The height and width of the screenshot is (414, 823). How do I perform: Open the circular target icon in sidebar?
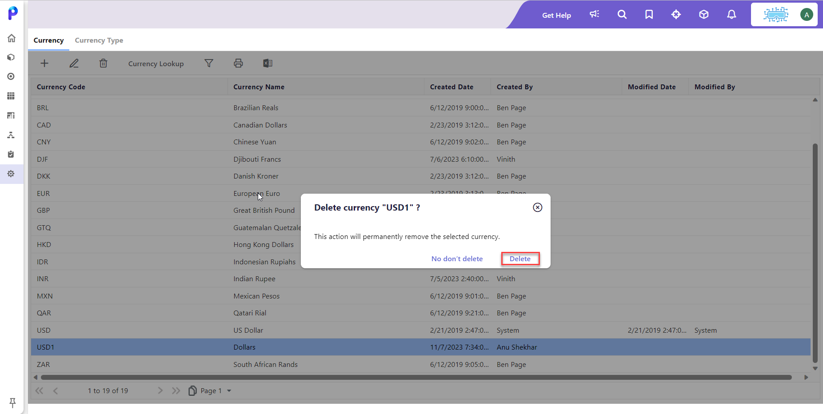pos(11,76)
